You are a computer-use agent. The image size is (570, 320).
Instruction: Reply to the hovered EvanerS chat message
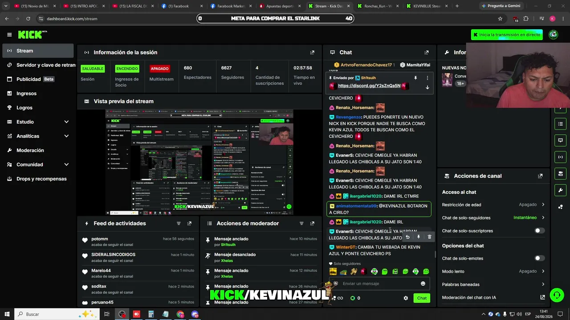[407, 237]
